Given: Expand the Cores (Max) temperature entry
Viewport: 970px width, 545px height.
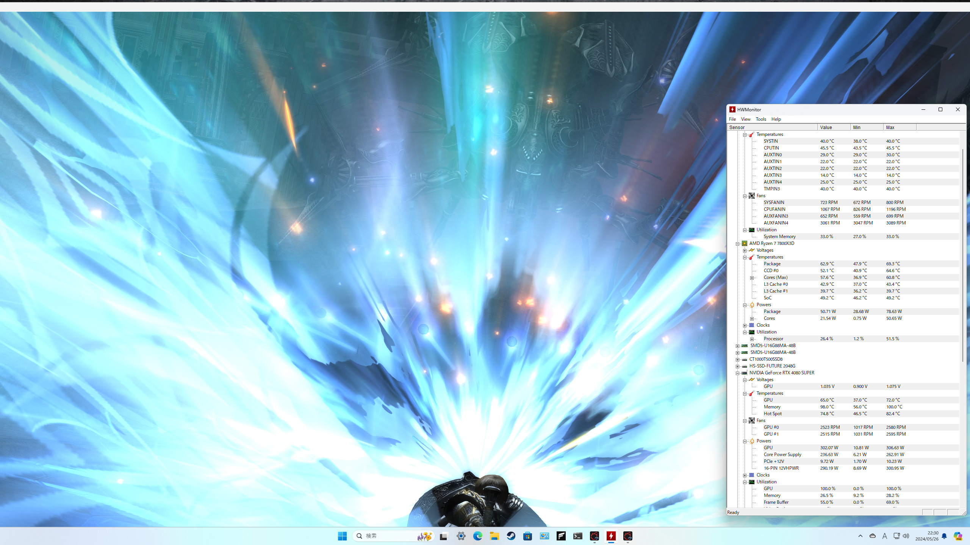Looking at the screenshot, I should pos(752,278).
